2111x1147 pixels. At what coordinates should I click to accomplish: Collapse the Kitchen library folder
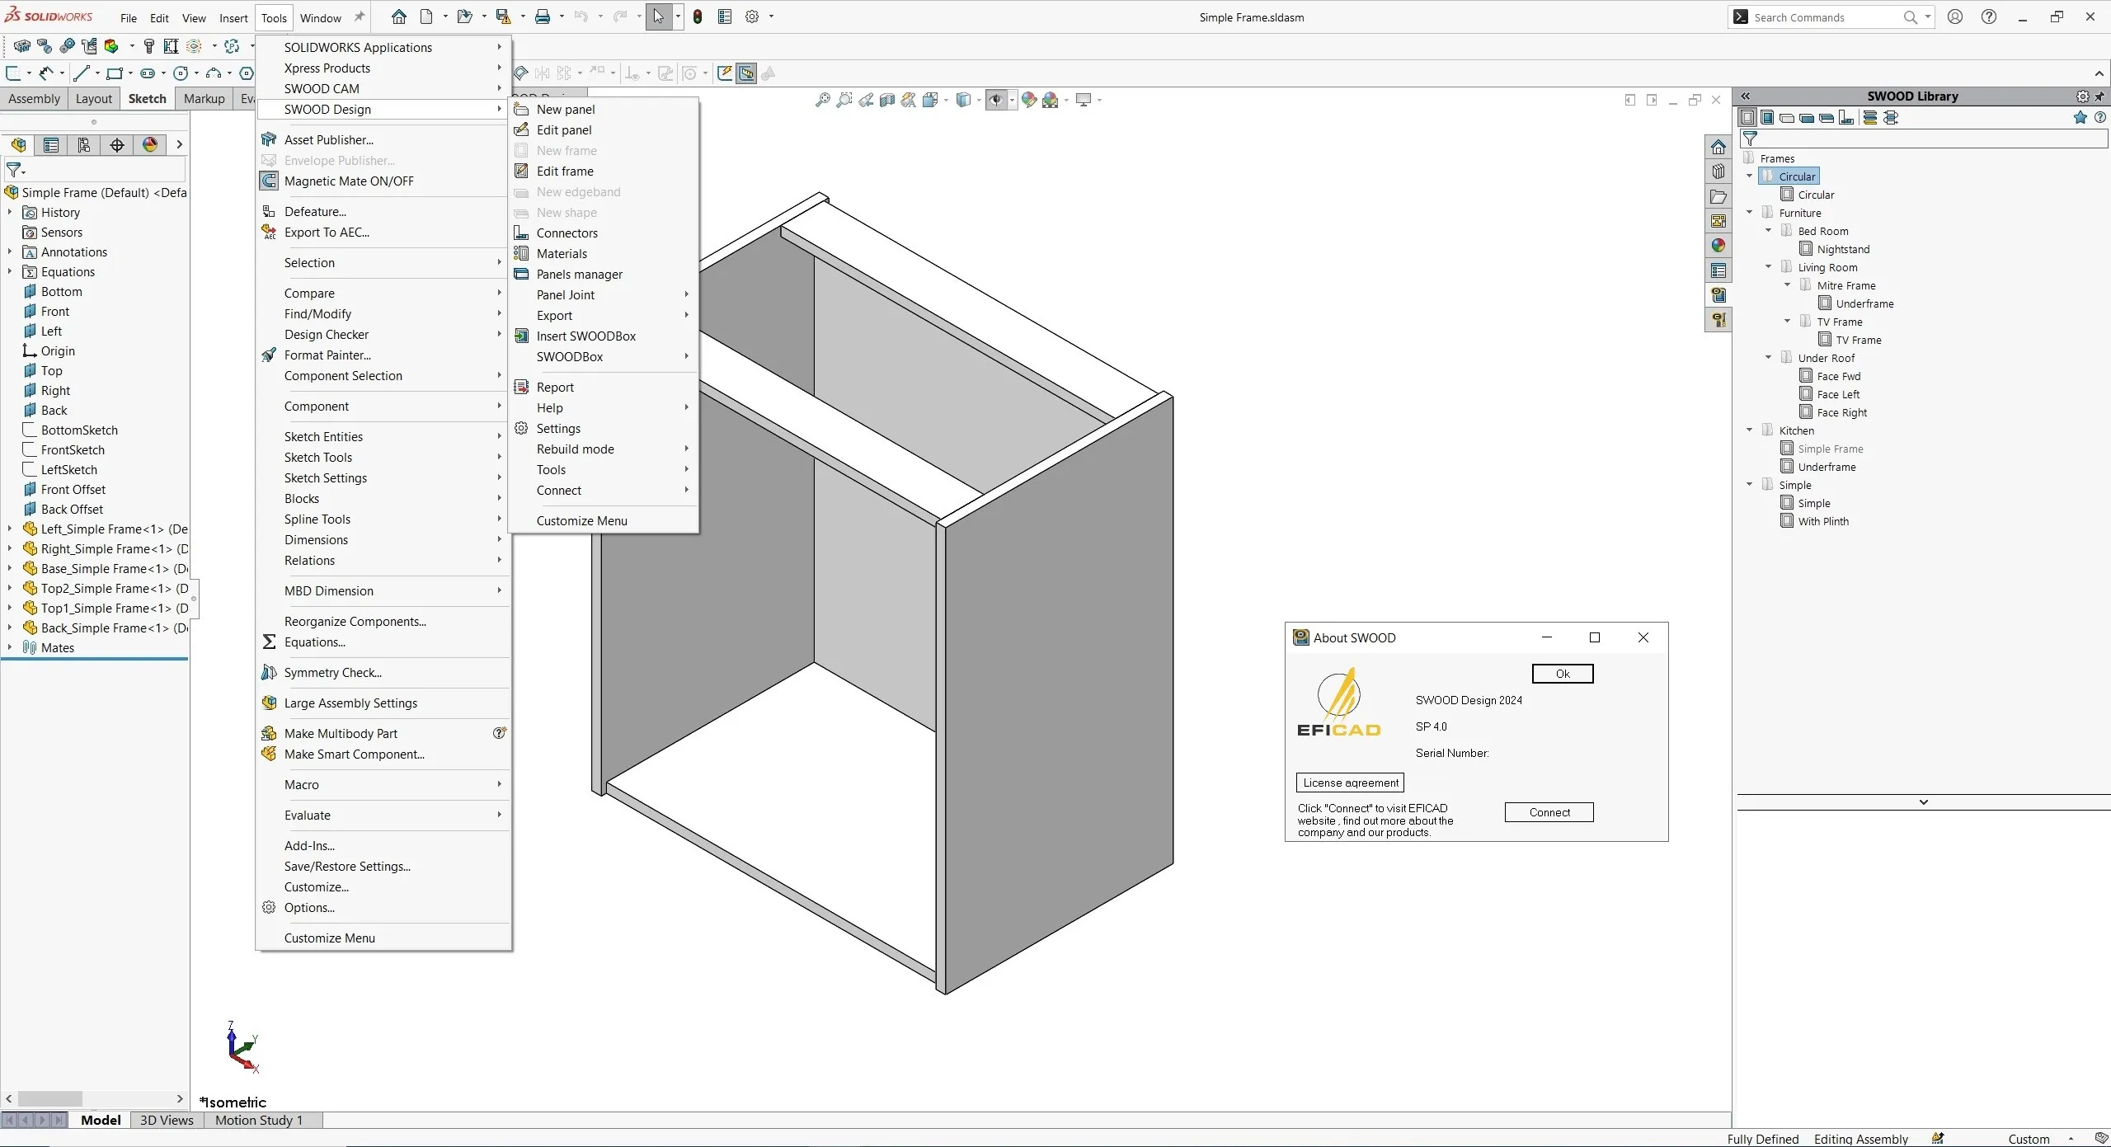[x=1750, y=430]
